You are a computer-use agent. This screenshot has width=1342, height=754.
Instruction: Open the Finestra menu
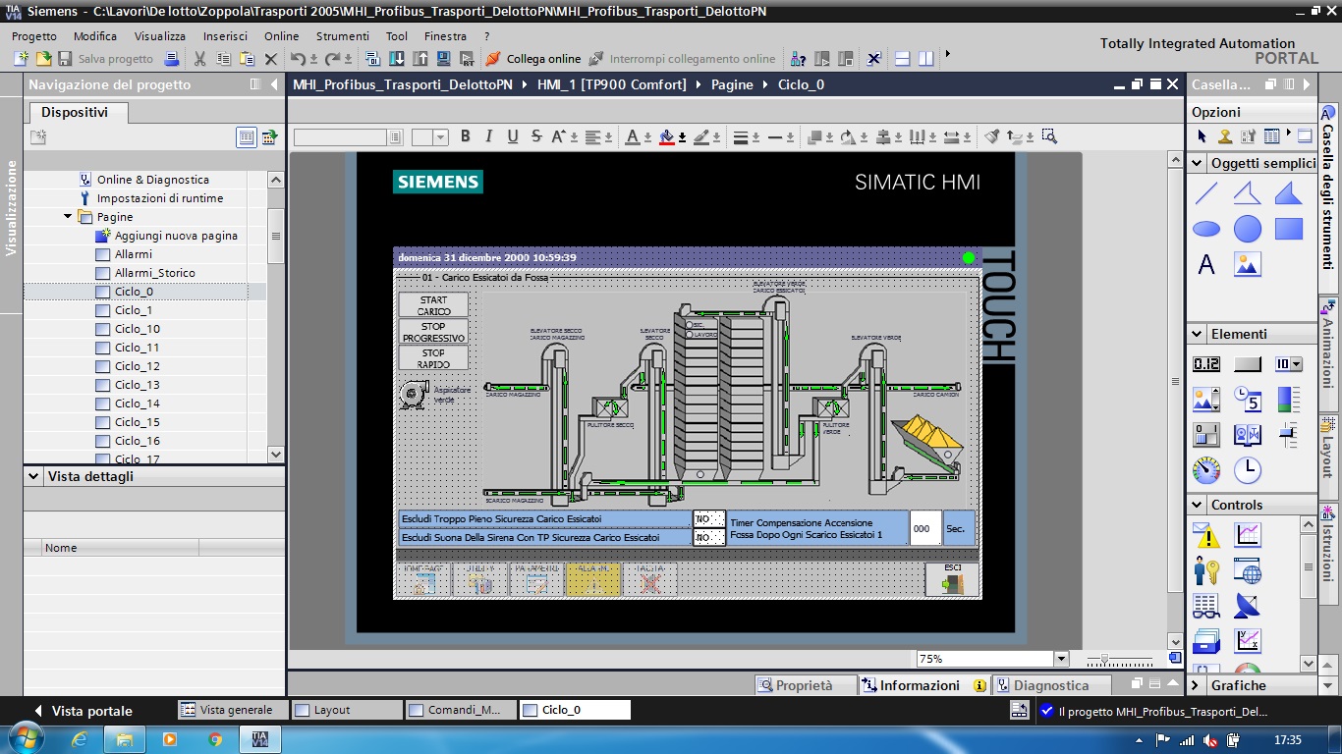pos(446,35)
